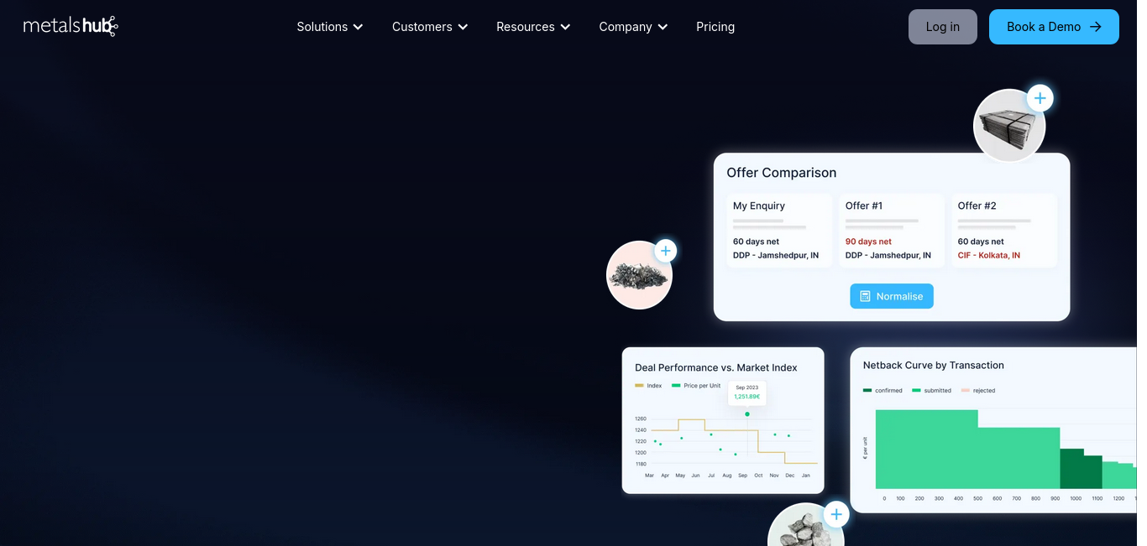Select the metal scrap product thumbnail
1147x546 pixels.
pyautogui.click(x=640, y=275)
